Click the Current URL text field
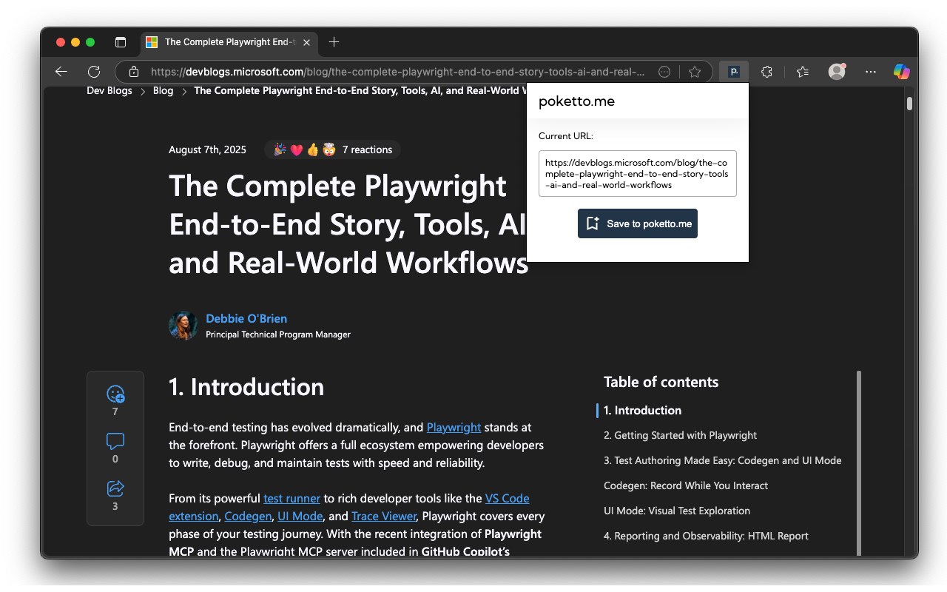The height and width of the screenshot is (592, 947). click(638, 174)
